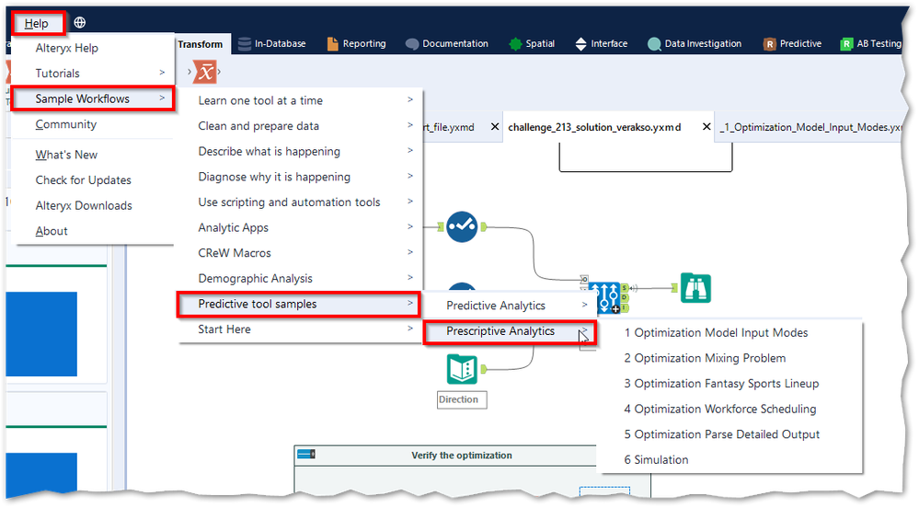The image size is (919, 508).
Task: Expand Use scripting and automation tools
Action: click(x=301, y=202)
